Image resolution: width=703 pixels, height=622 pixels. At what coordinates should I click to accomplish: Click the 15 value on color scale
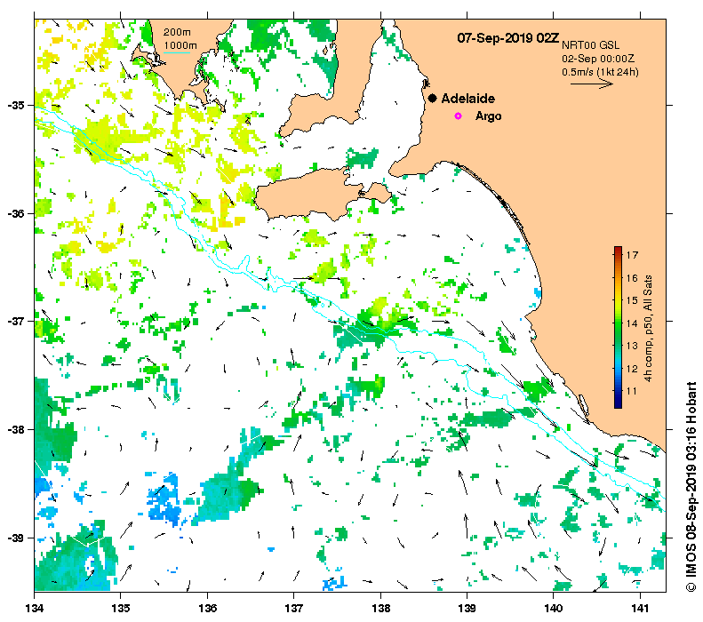[632, 300]
